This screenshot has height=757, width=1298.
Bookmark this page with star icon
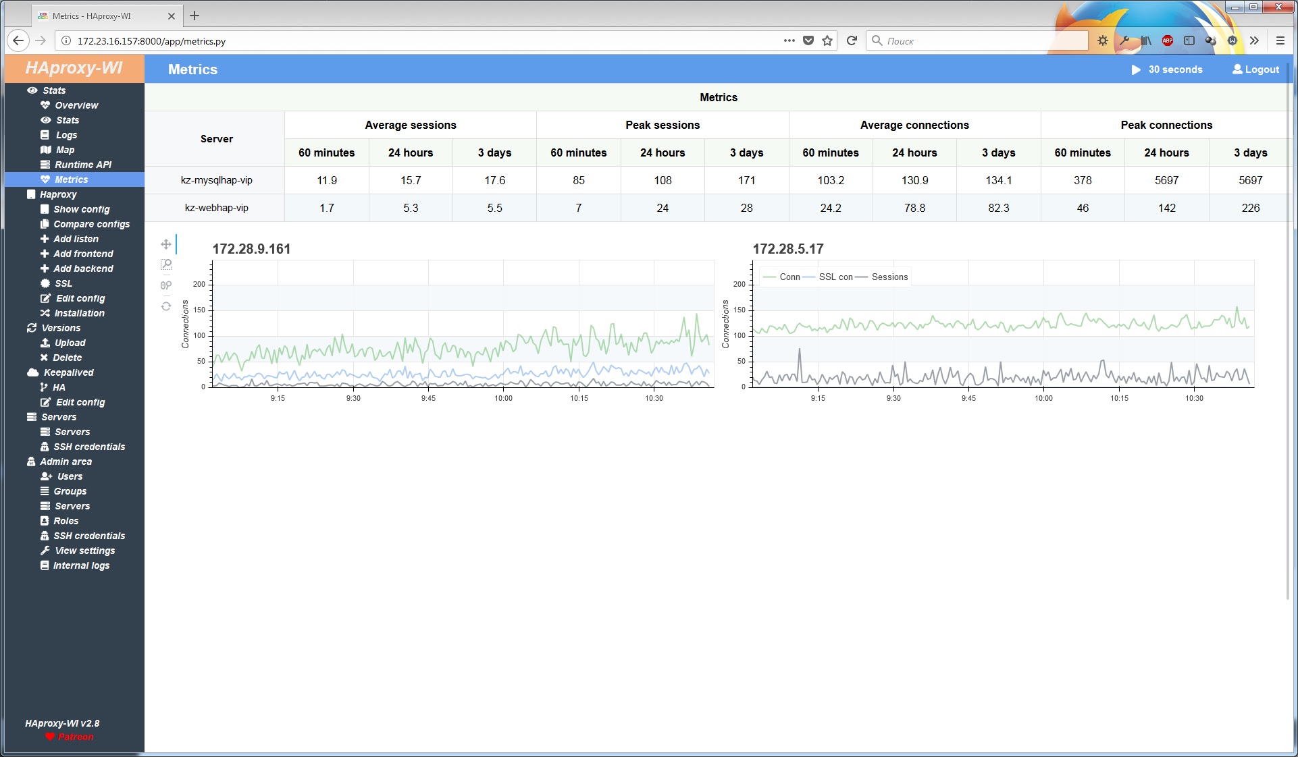point(827,41)
